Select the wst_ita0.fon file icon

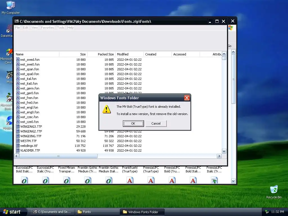18,83
